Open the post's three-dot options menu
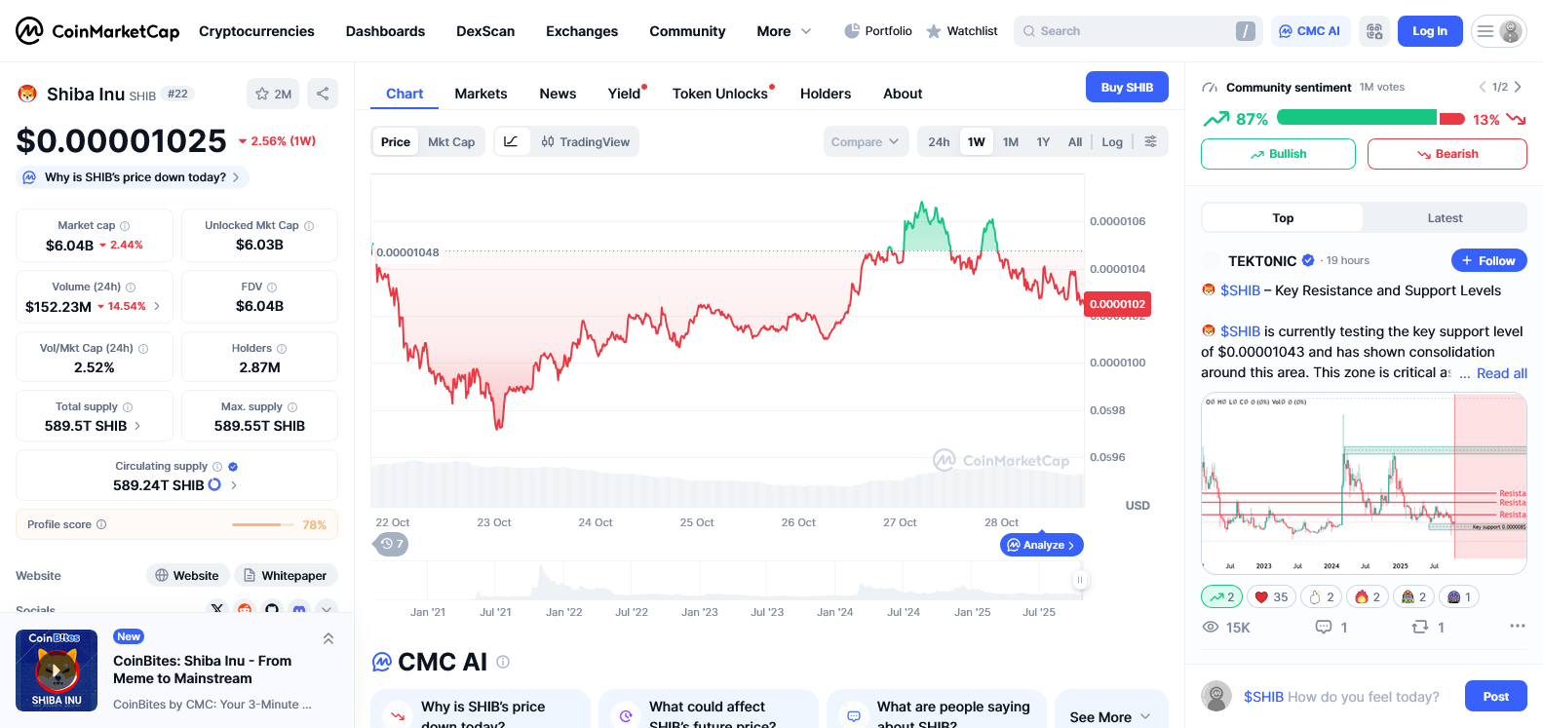The height and width of the screenshot is (728, 1543). click(1517, 626)
